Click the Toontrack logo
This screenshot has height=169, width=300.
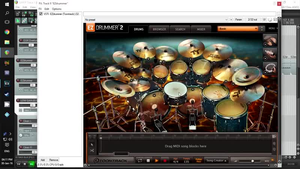pos(111,161)
